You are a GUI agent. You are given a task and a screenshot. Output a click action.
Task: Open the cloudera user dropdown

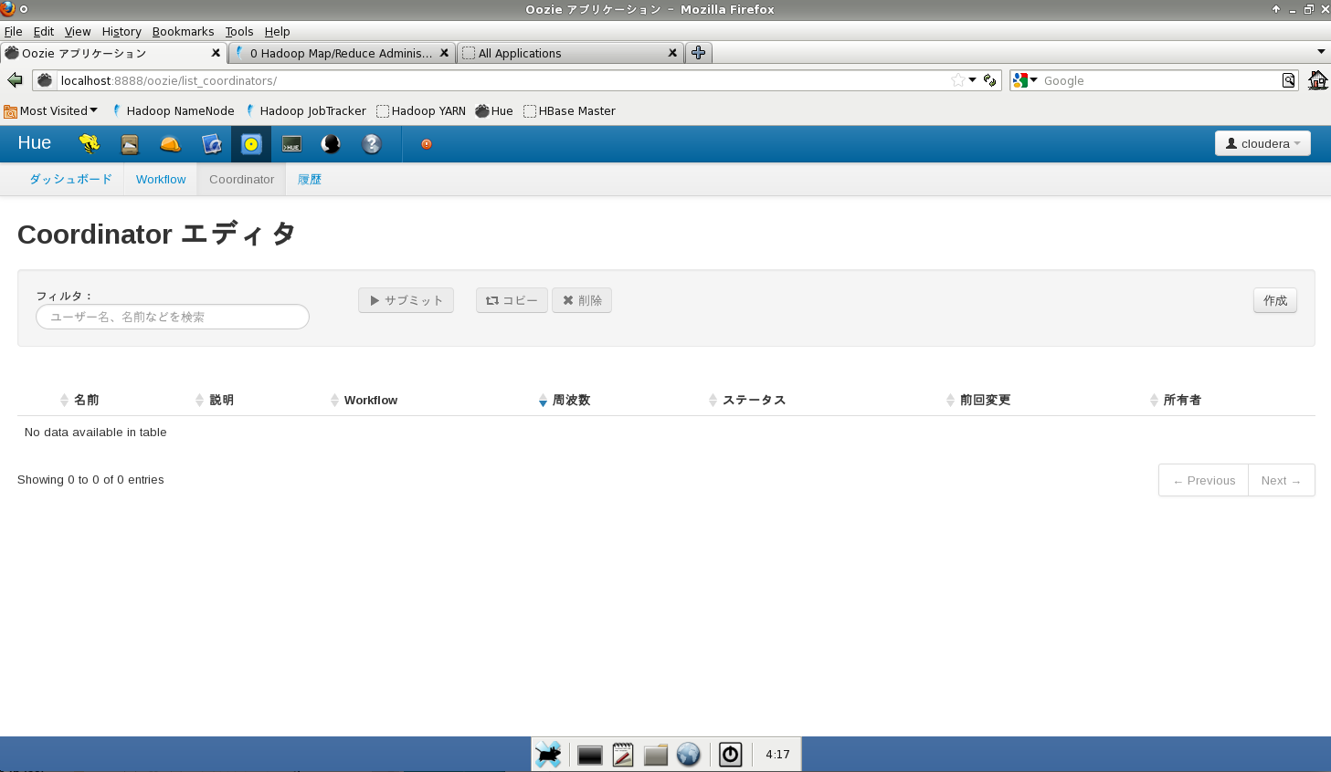(1262, 143)
